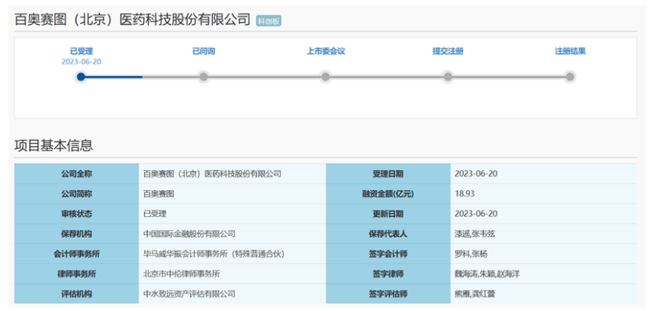Viewport: 651px width, 311px height.
Task: Click the 上市委会议 step label
Action: (x=325, y=51)
